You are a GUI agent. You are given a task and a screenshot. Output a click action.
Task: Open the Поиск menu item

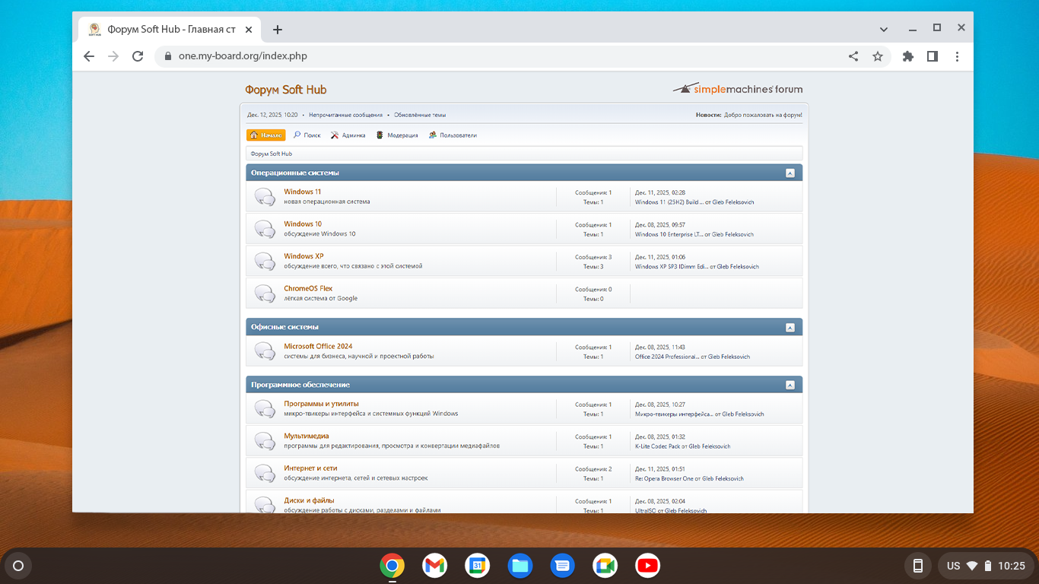click(307, 135)
